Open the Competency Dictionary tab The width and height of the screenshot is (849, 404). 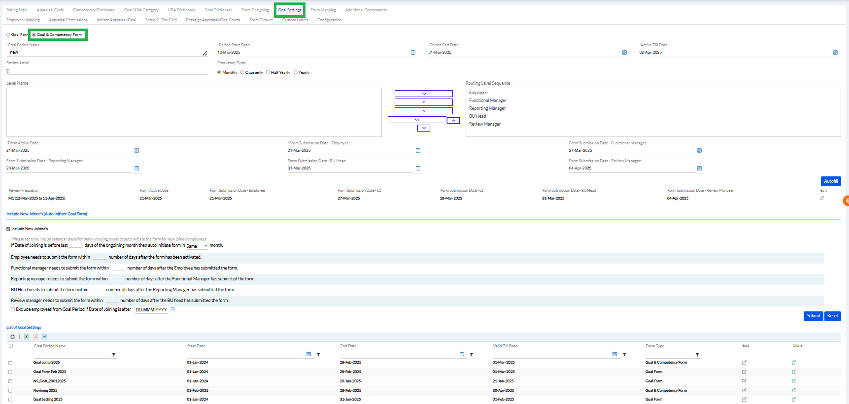(x=94, y=10)
